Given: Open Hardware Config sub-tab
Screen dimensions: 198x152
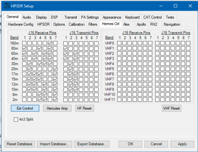Looking at the screenshot, I should point(21,24).
